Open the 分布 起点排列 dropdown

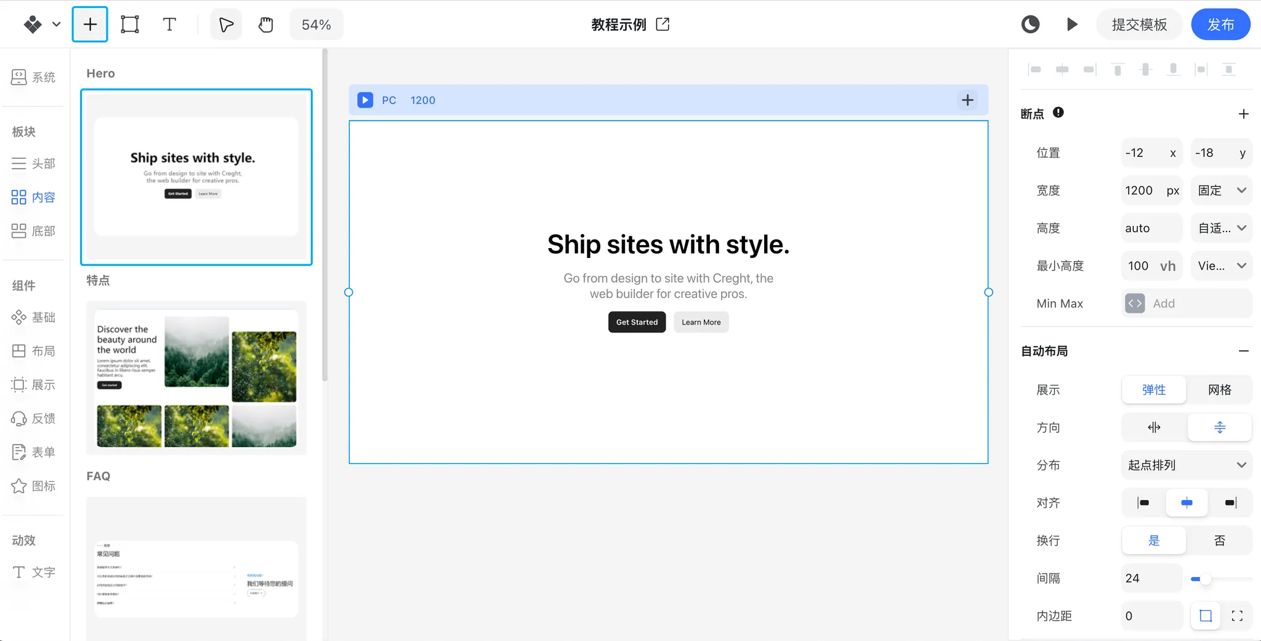(x=1186, y=465)
